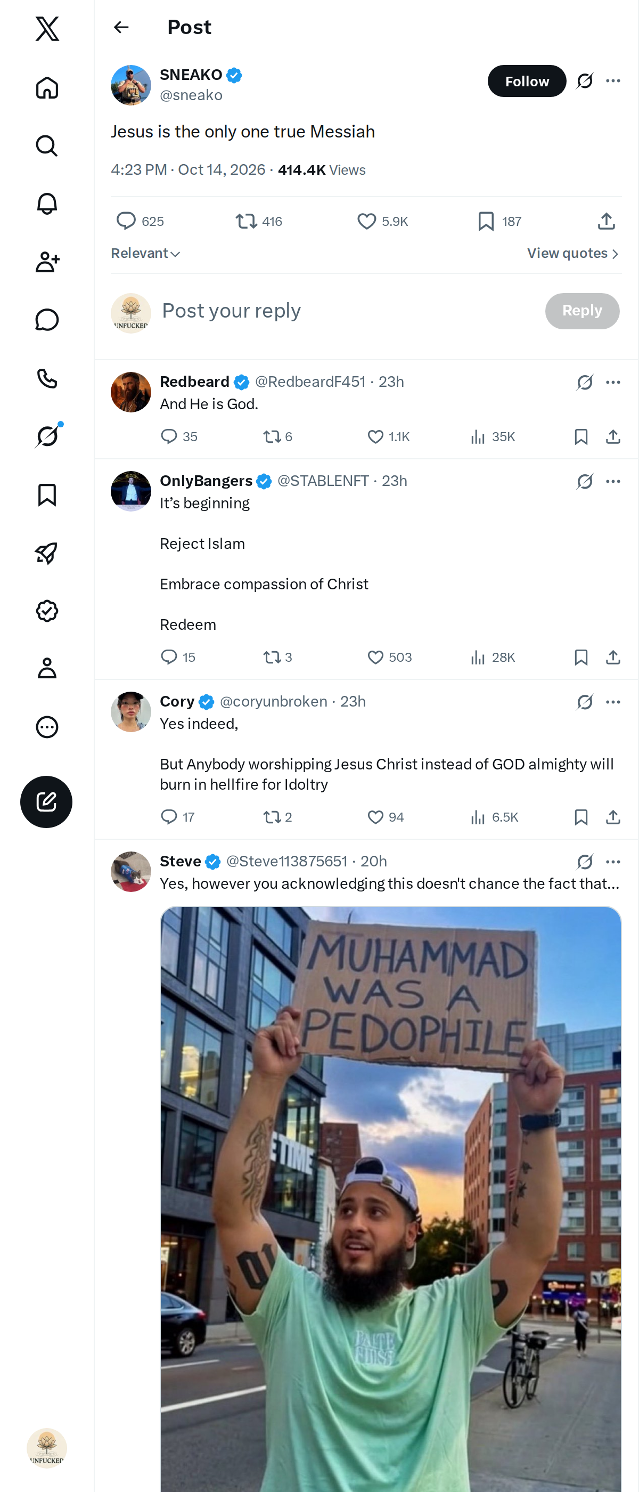Click the Post your reply field
The image size is (639, 1492).
pyautogui.click(x=347, y=311)
